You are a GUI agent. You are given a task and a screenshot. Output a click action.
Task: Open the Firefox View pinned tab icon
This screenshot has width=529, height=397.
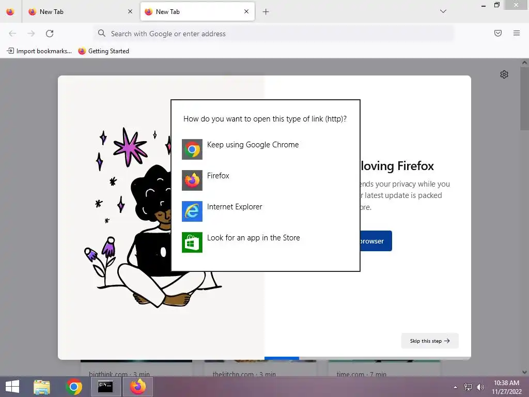[10, 12]
